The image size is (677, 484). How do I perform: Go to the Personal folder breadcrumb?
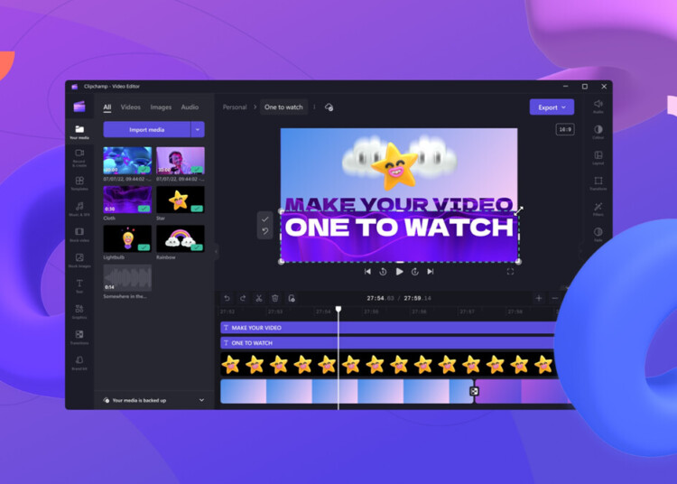235,107
